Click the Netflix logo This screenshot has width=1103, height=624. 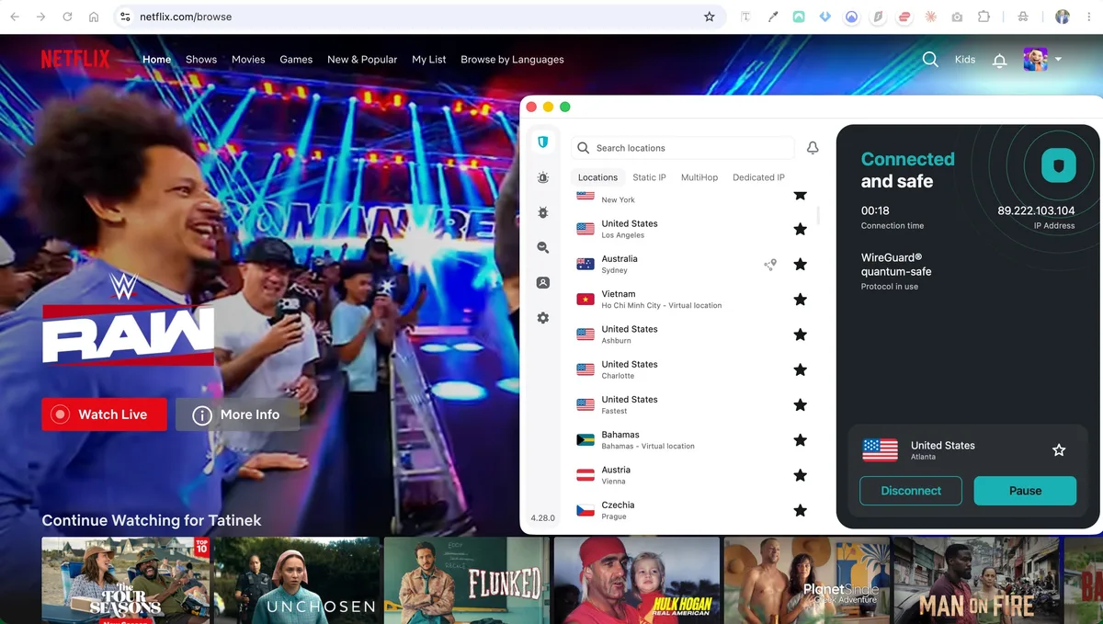[75, 60]
